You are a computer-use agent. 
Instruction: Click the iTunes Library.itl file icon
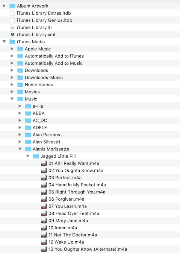pos(12,27)
